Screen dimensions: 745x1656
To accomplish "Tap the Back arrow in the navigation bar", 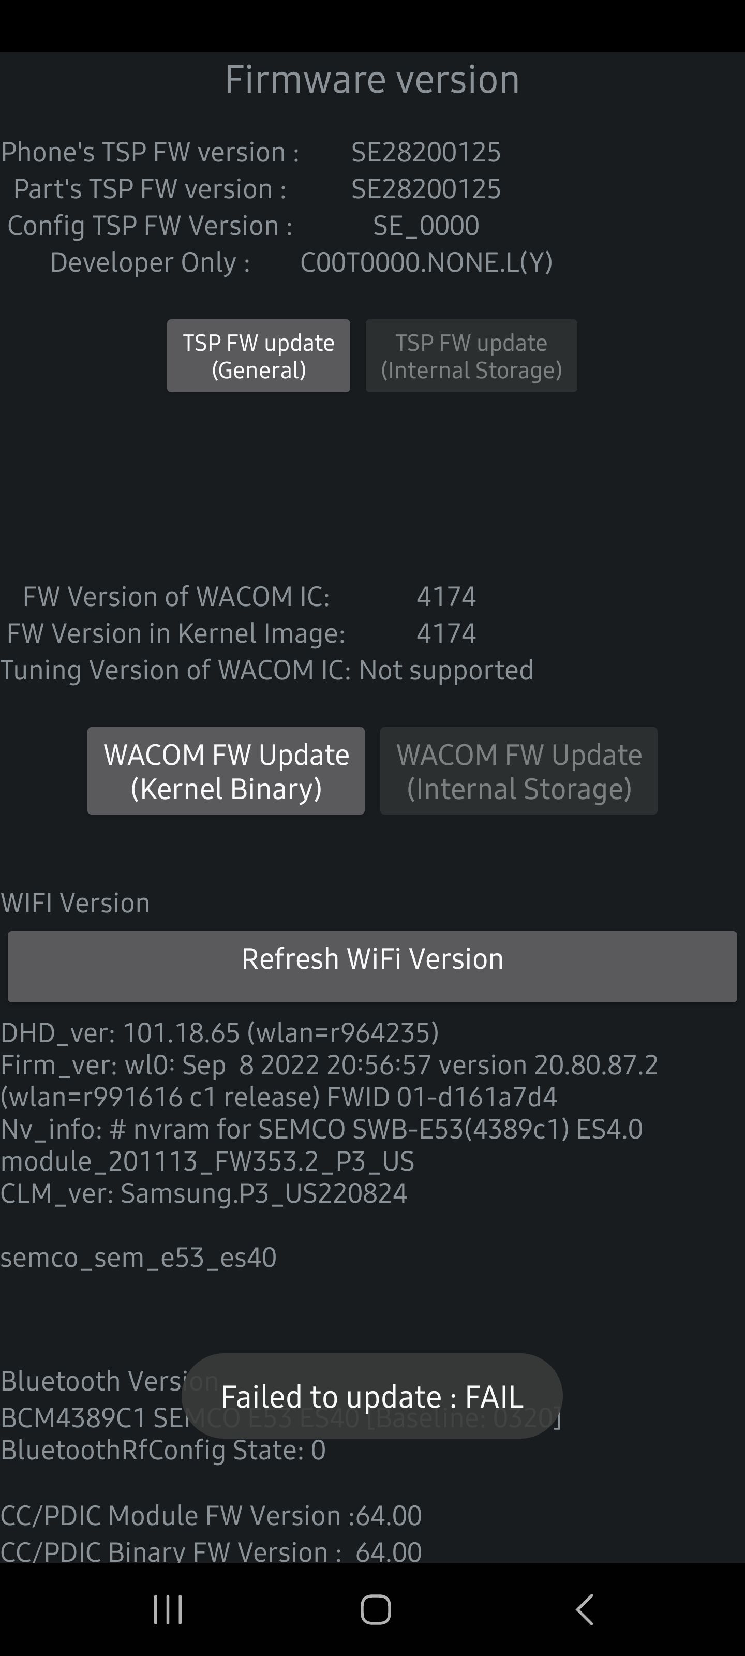I will (583, 1610).
